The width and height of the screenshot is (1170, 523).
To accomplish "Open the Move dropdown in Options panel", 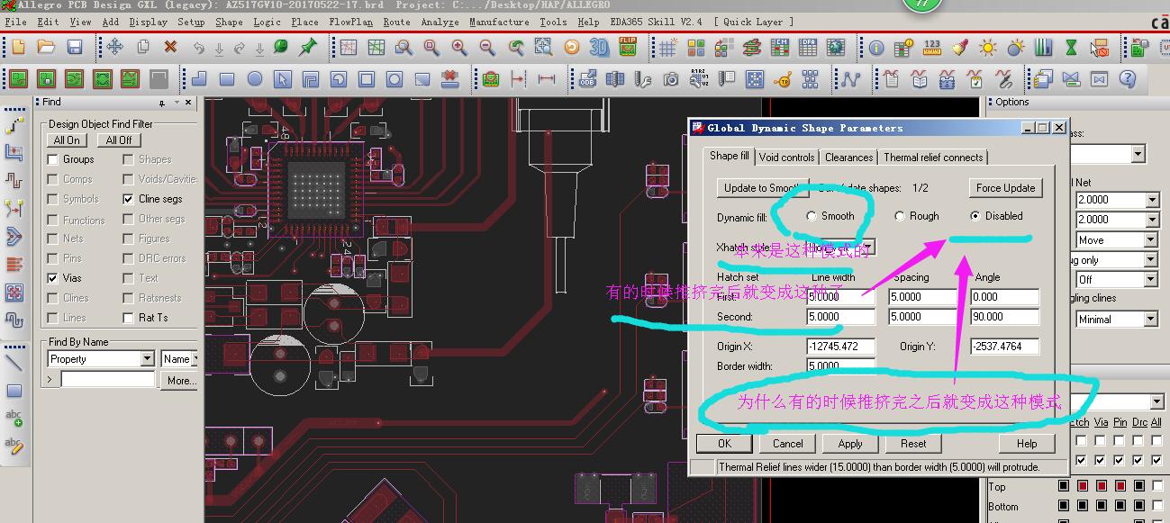I will tap(1152, 240).
